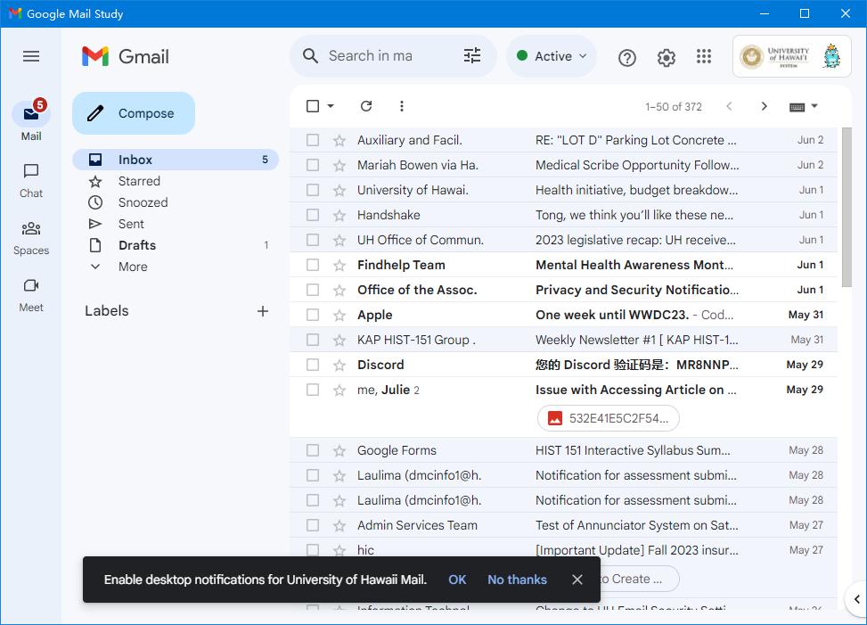Check the University of Hawai. email
Image resolution: width=867 pixels, height=625 pixels.
pos(313,190)
